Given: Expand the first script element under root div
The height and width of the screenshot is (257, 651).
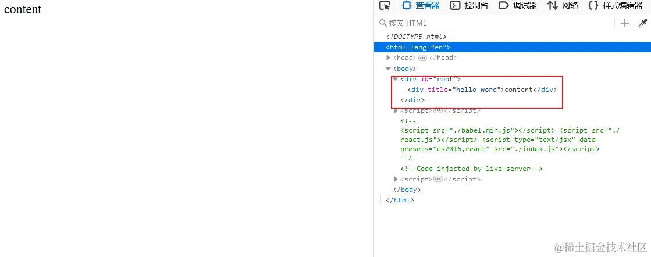Looking at the screenshot, I should [x=396, y=111].
